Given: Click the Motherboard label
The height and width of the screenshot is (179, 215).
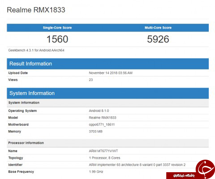Looking at the screenshot, I should 18,125.
